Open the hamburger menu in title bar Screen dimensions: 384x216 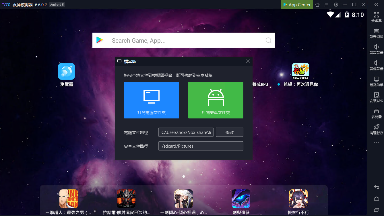tap(327, 5)
